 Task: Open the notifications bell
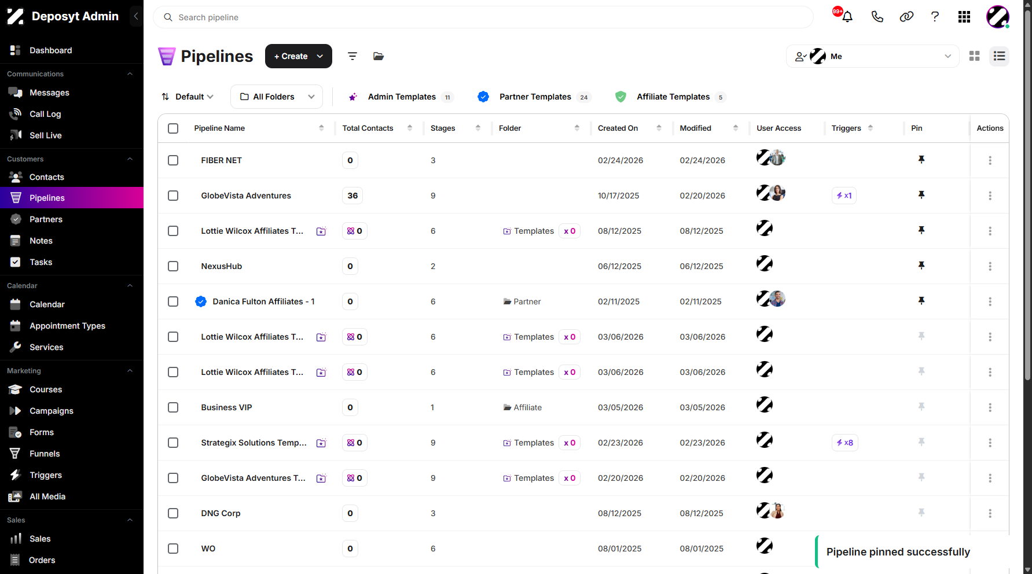coord(847,17)
